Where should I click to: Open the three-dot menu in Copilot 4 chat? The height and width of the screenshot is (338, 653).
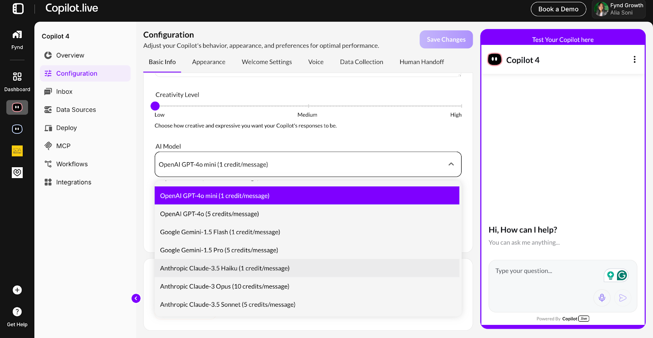pos(634,60)
